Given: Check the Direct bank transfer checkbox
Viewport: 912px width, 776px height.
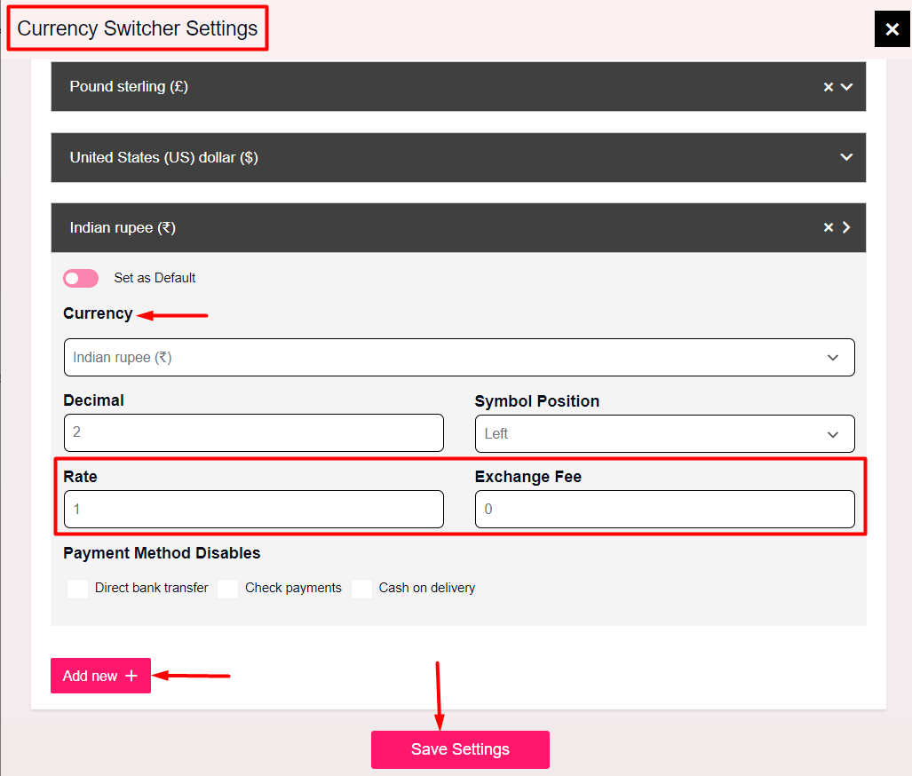Looking at the screenshot, I should (78, 589).
